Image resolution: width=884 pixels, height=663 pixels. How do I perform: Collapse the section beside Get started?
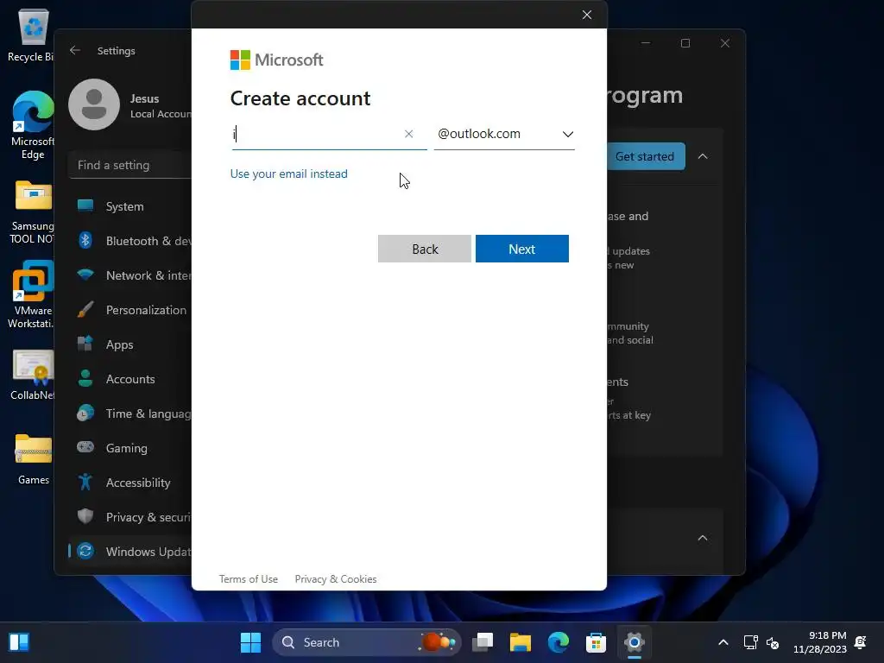(703, 157)
